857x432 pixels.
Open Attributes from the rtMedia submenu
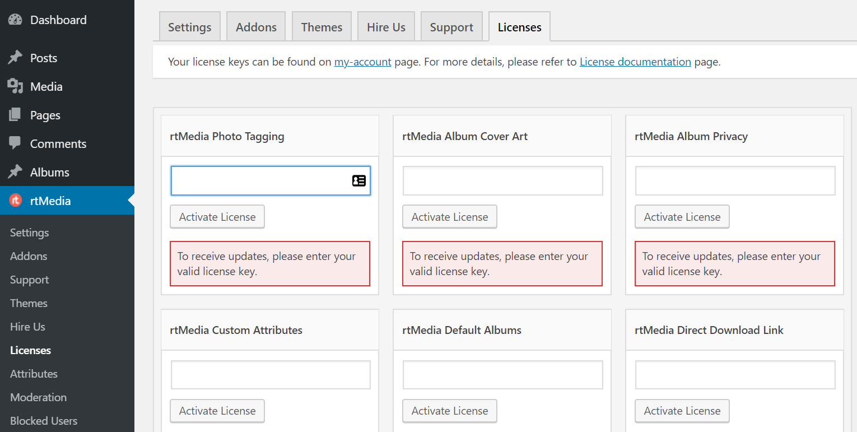pos(34,373)
